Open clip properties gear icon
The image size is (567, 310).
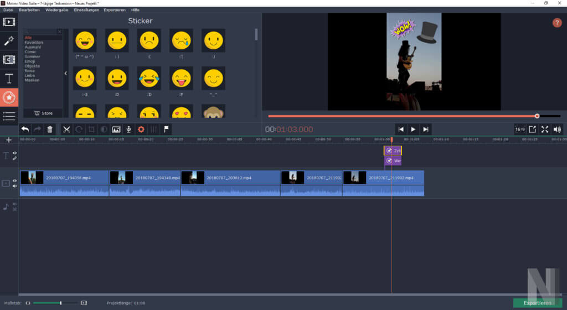(141, 129)
